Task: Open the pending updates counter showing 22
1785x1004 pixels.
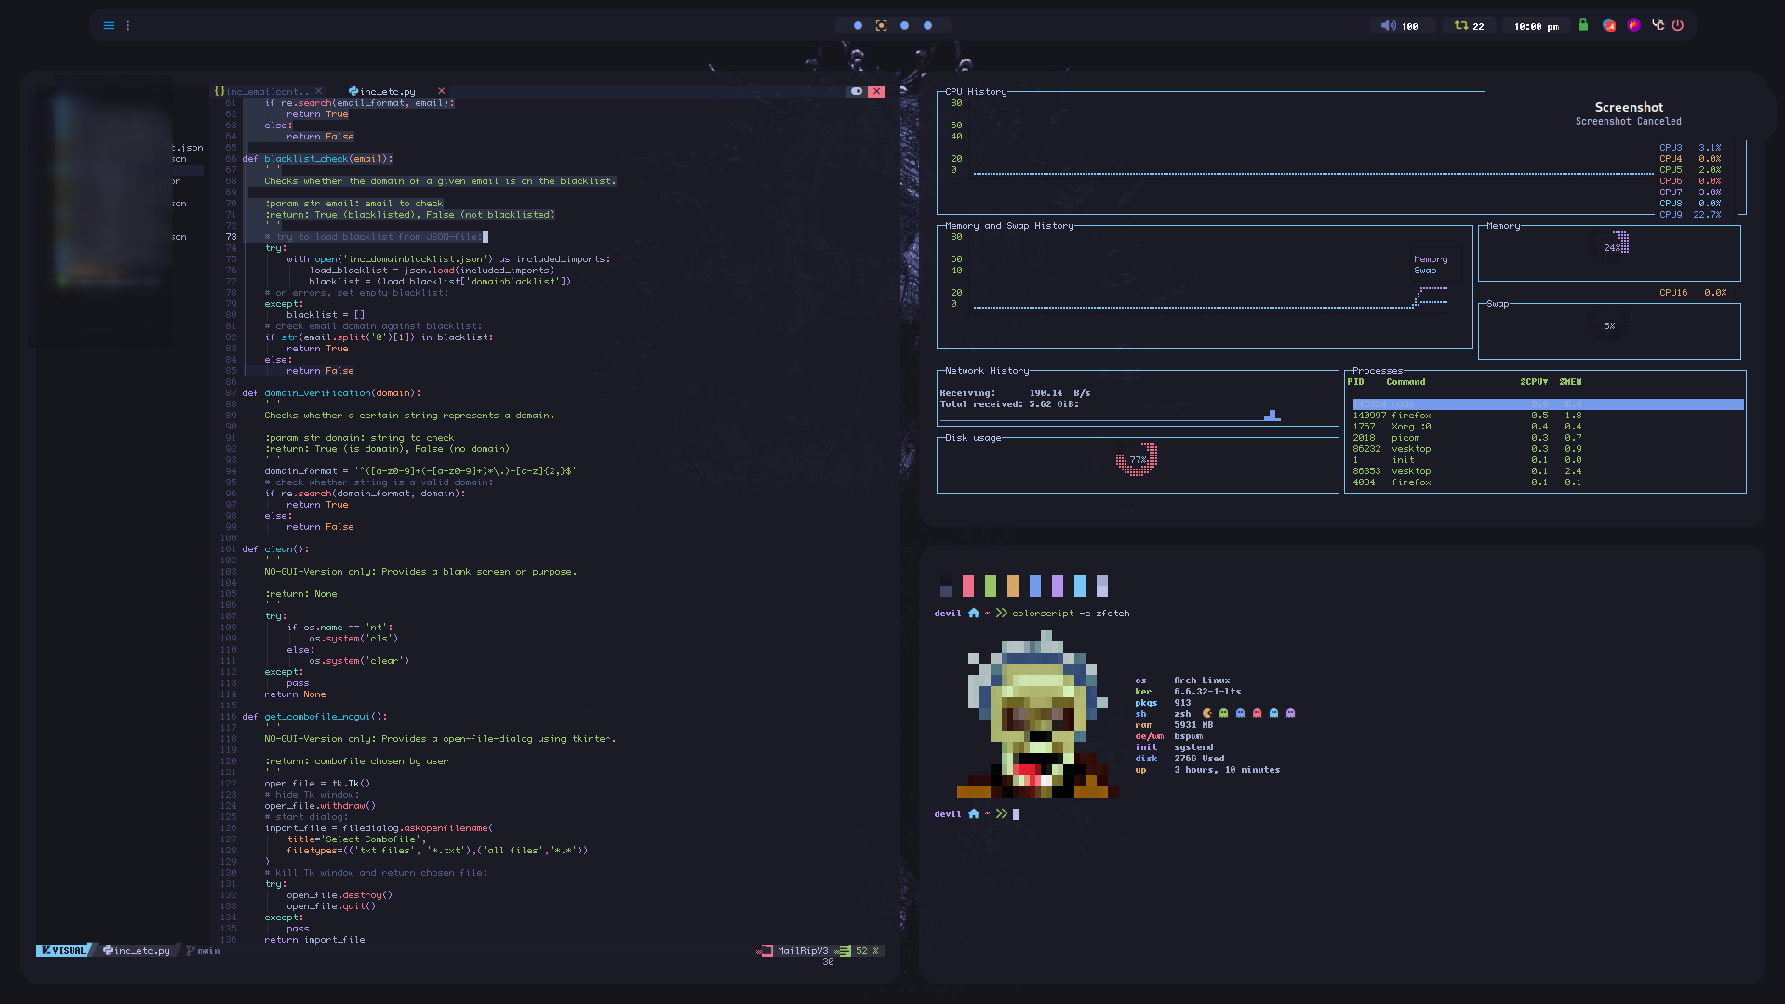Action: pos(1469,26)
